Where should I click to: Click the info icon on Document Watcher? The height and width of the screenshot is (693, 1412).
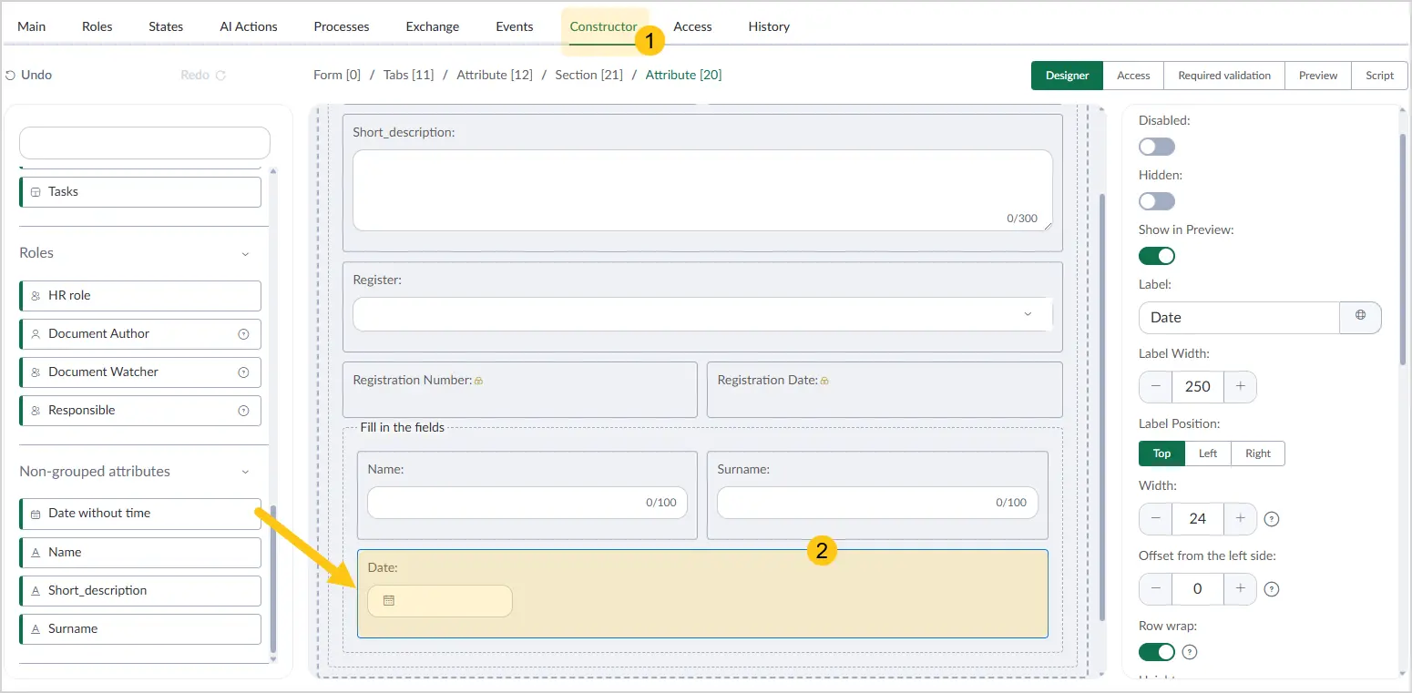click(x=243, y=372)
